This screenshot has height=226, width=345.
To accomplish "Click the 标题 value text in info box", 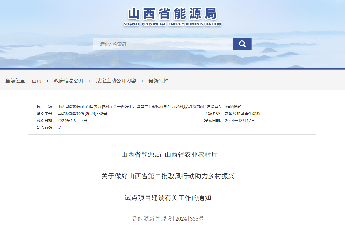I will [x=149, y=107].
